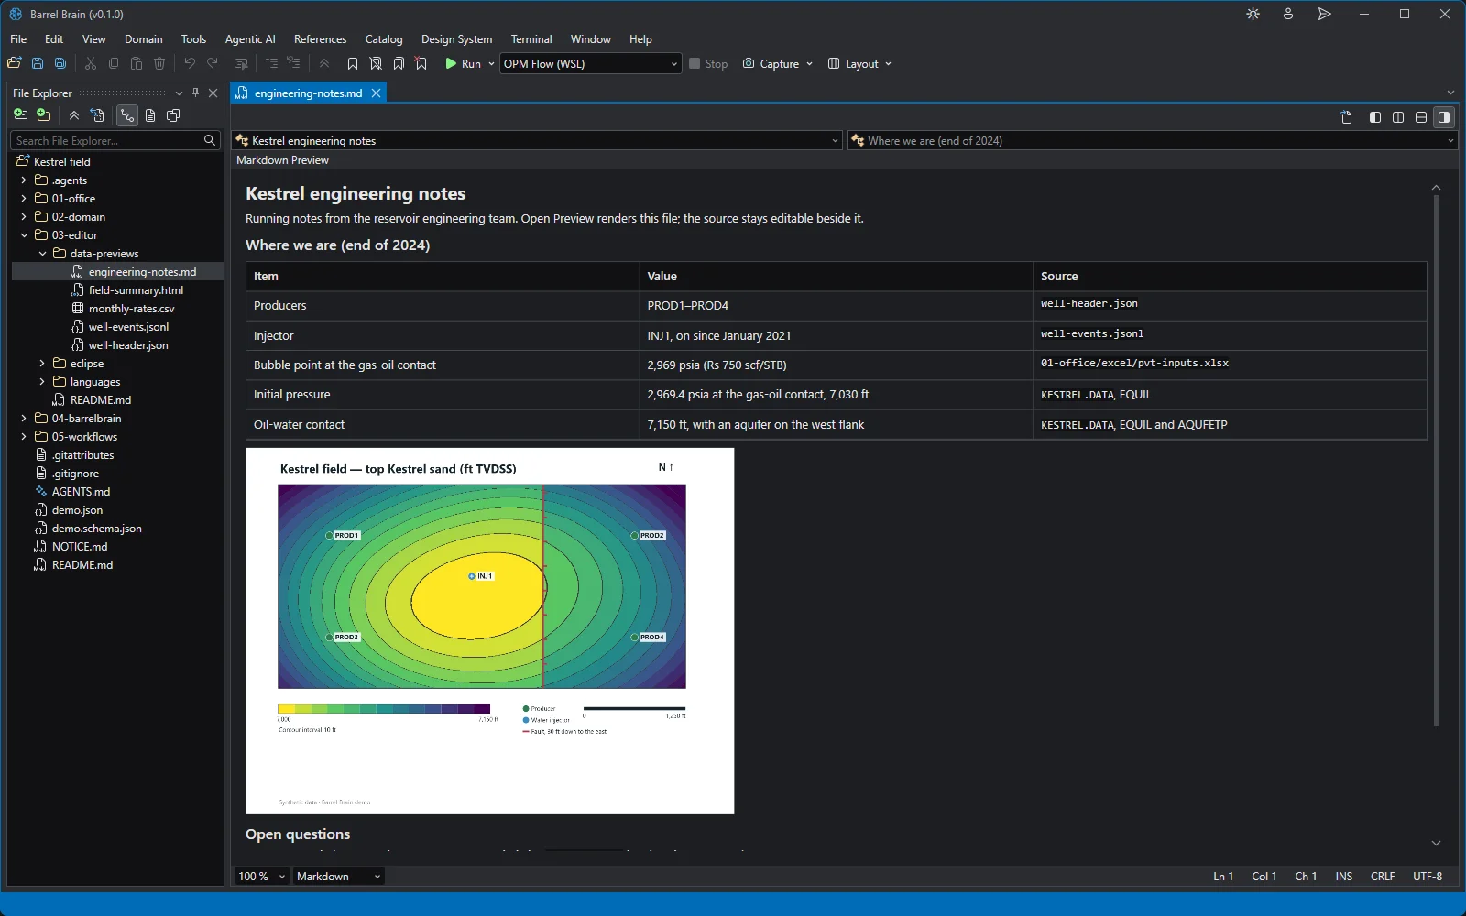Click double chevron up icon in main toolbar

324,63
